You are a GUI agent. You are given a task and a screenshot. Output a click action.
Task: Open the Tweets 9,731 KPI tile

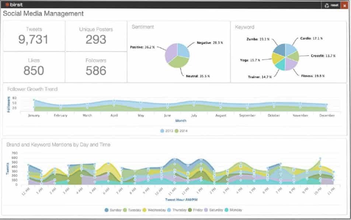(x=34, y=36)
